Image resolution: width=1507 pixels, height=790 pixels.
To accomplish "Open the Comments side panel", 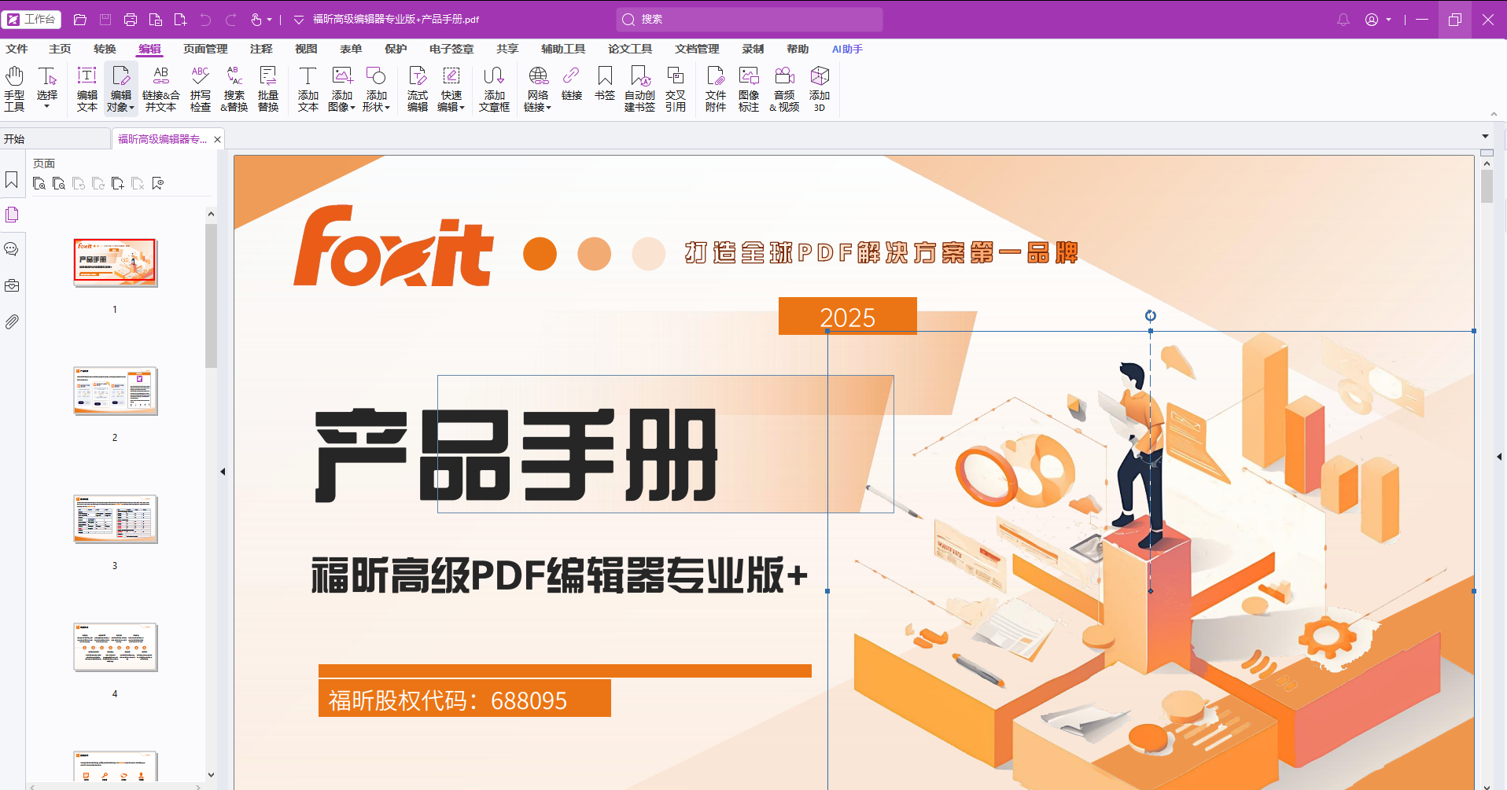I will pyautogui.click(x=12, y=249).
